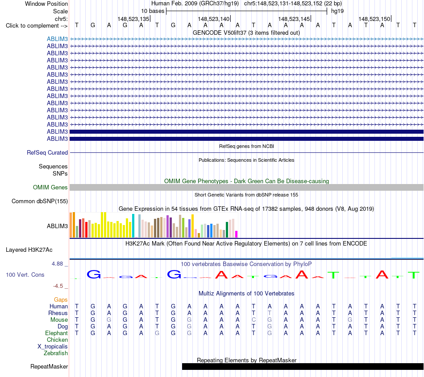Click 'Repeating Elements by RepeatMasker' title
The image size is (424, 377).
246,360
